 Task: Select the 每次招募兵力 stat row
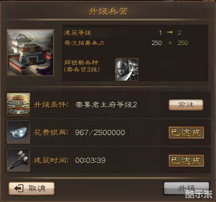[x=126, y=43]
